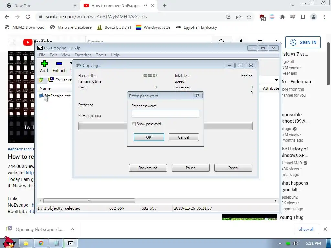Open the Chrome taskbar icon
This screenshot has width=331, height=248.
click(41, 243)
